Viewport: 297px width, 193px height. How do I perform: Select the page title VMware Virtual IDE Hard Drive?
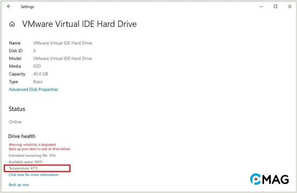79,24
